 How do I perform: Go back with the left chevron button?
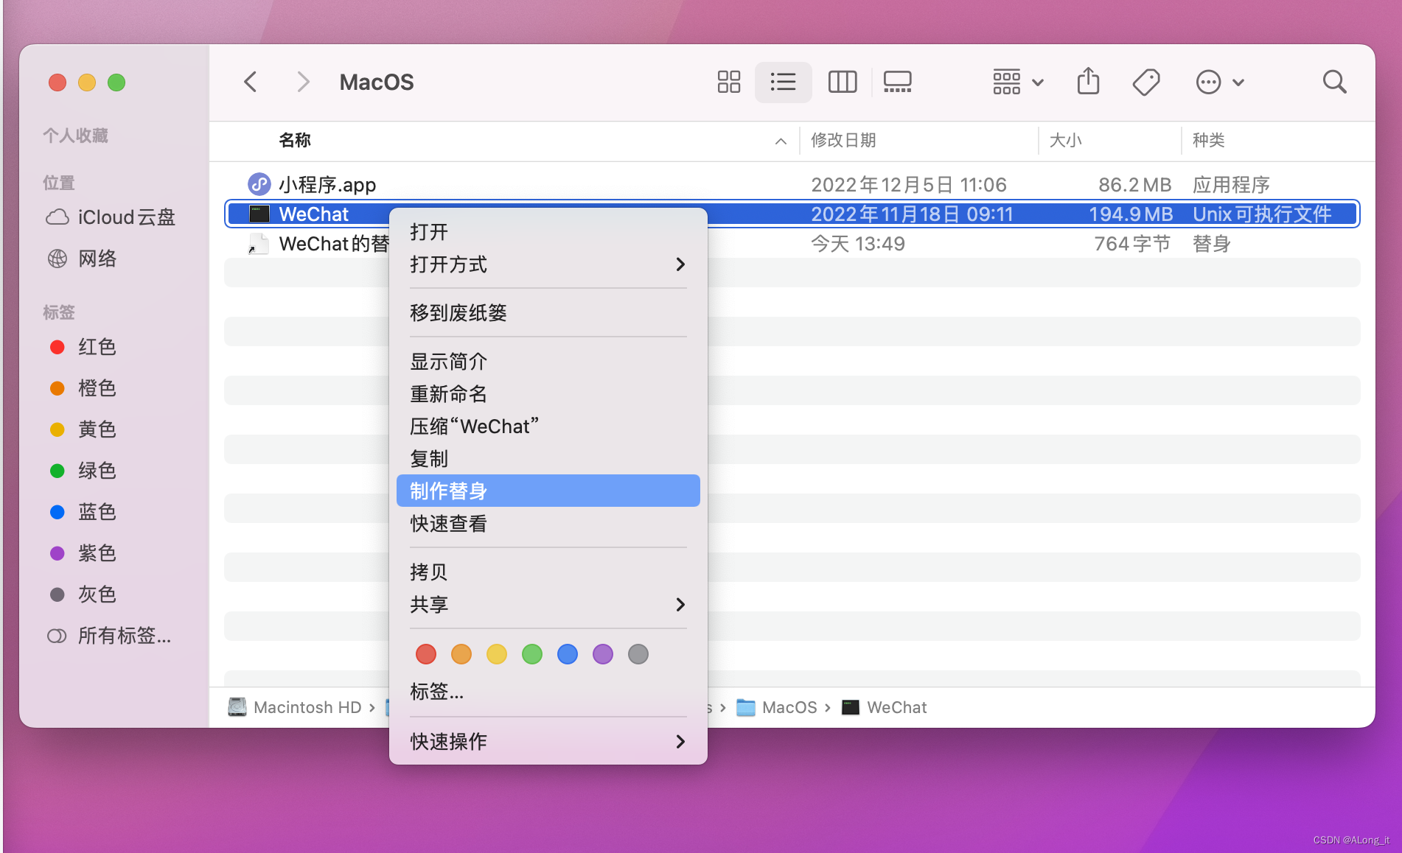point(251,82)
